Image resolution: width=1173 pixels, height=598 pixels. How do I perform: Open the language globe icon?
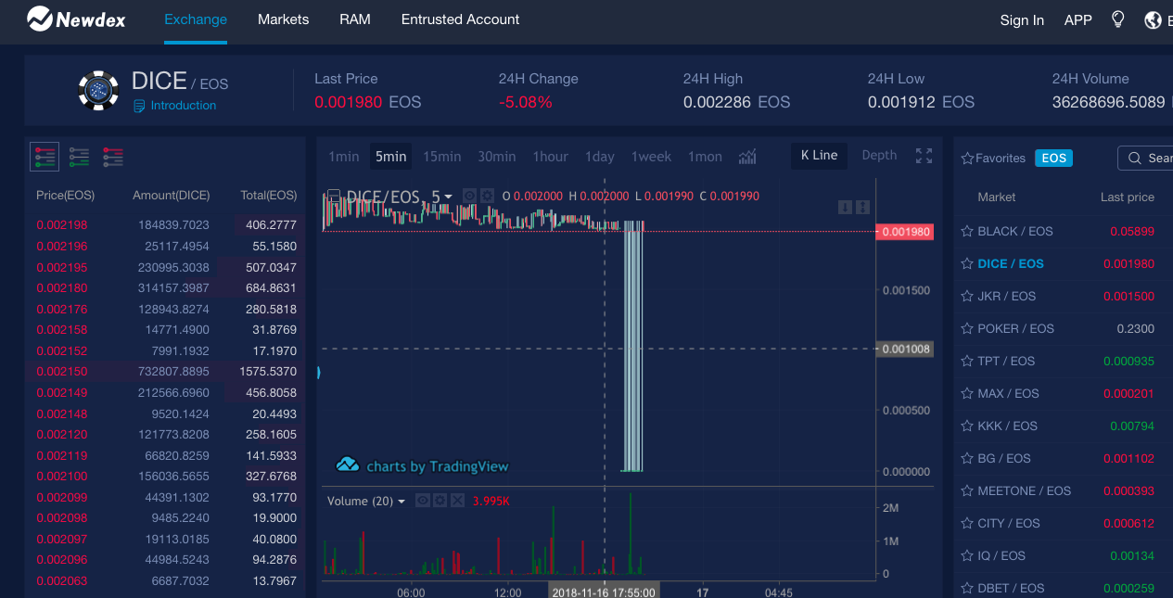pyautogui.click(x=1154, y=19)
